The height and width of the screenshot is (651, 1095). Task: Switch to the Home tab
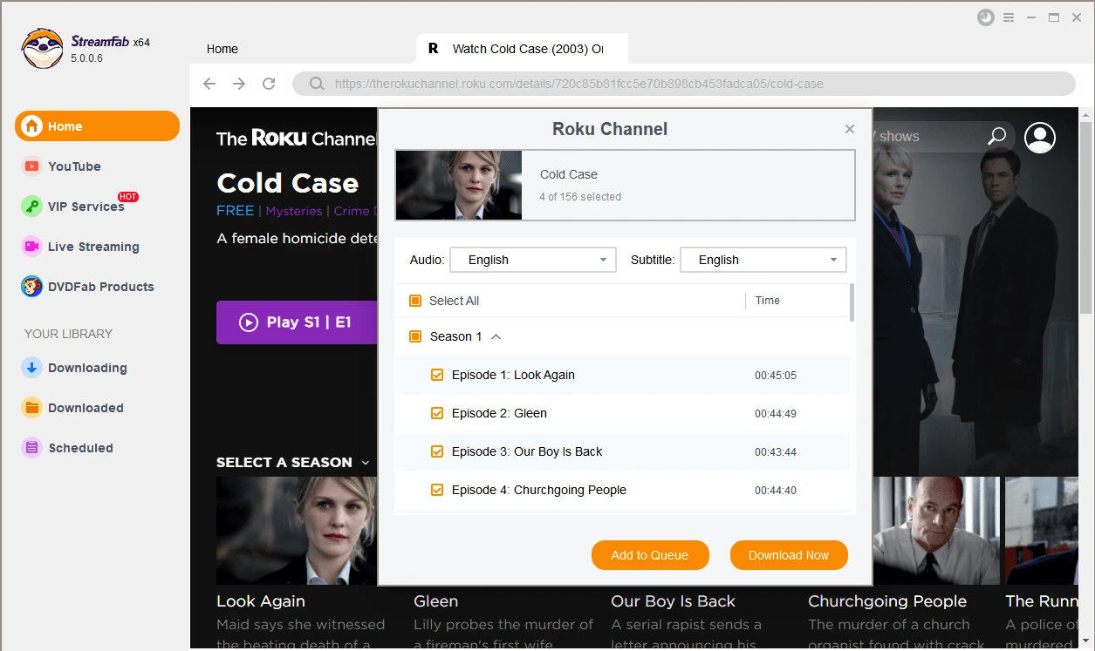pos(222,49)
